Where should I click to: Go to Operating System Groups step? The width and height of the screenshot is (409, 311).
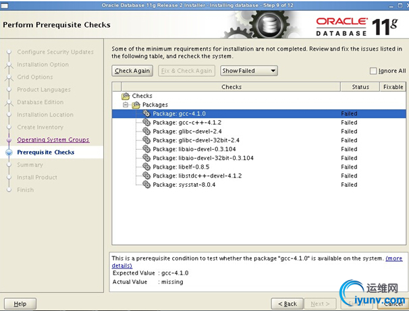tap(53, 140)
